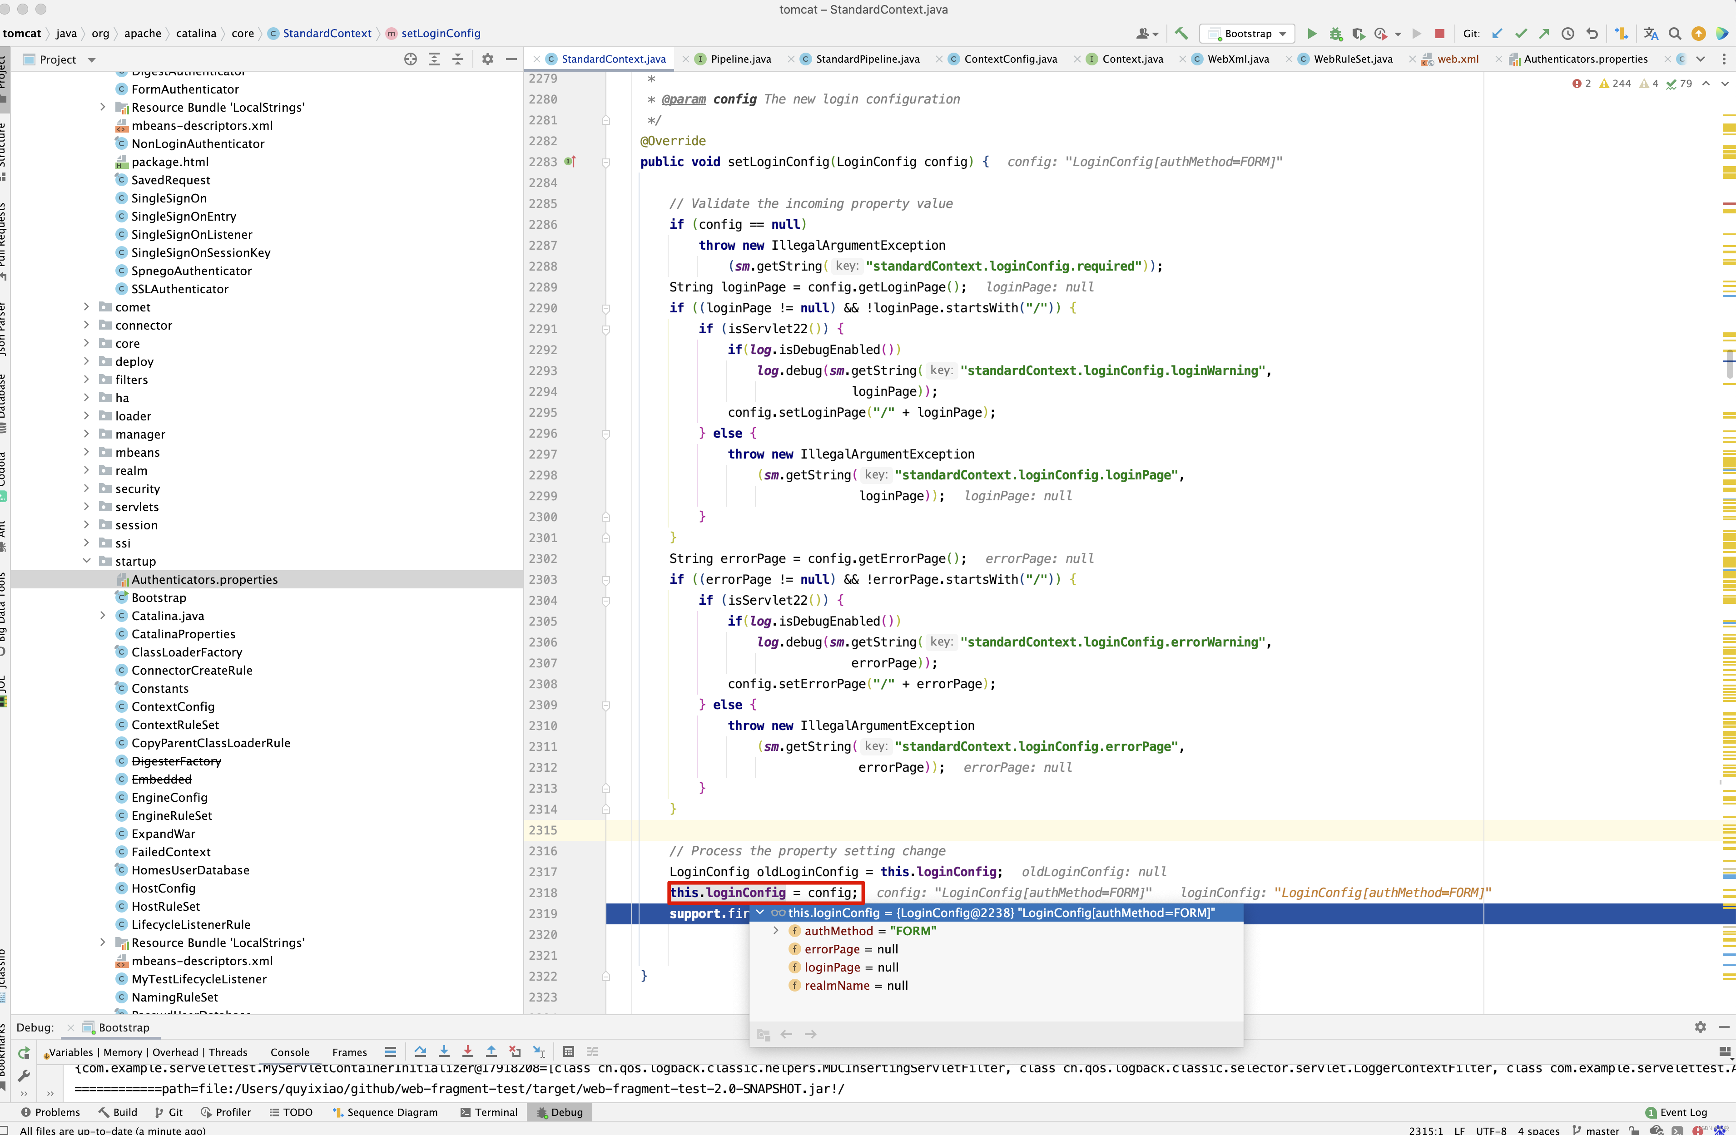
Task: Click Rerun debug icon
Action: (x=24, y=1053)
